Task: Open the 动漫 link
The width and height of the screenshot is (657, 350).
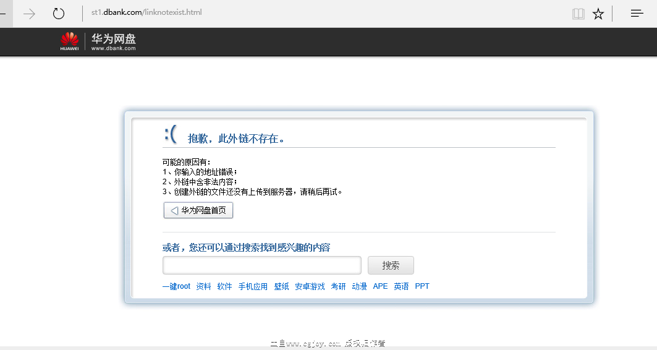Action: pyautogui.click(x=360, y=286)
